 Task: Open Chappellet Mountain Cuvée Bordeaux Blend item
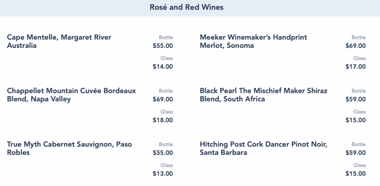coord(71,95)
